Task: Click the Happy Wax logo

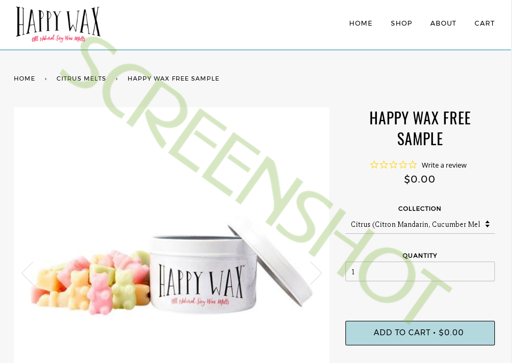Action: (x=58, y=25)
